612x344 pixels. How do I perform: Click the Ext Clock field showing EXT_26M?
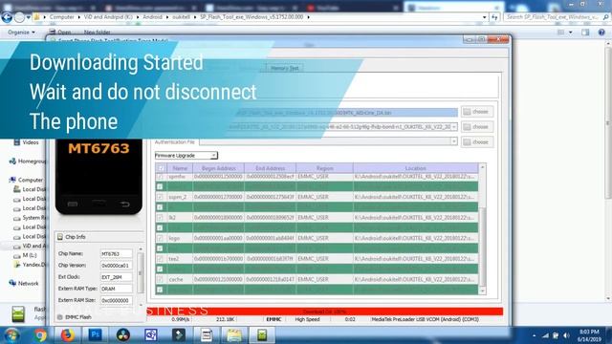click(116, 277)
